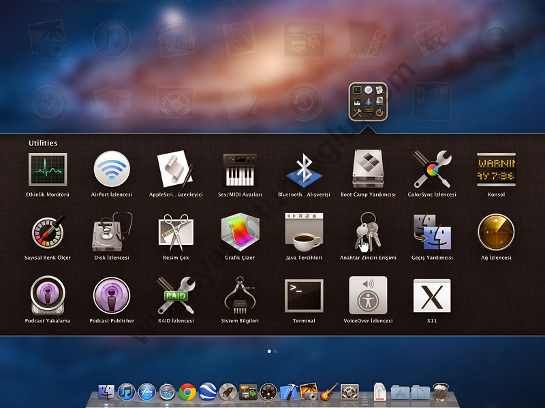Launch iTunes from the Dock
The width and height of the screenshot is (545, 408).
pos(127,392)
